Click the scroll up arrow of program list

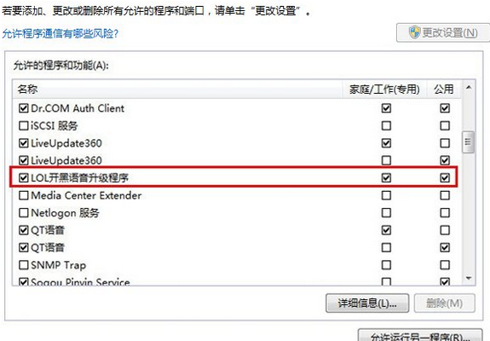468,88
